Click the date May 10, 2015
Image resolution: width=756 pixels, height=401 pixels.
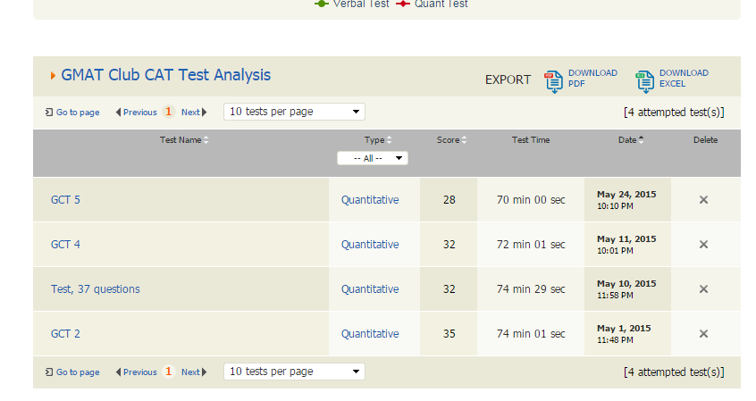(626, 283)
